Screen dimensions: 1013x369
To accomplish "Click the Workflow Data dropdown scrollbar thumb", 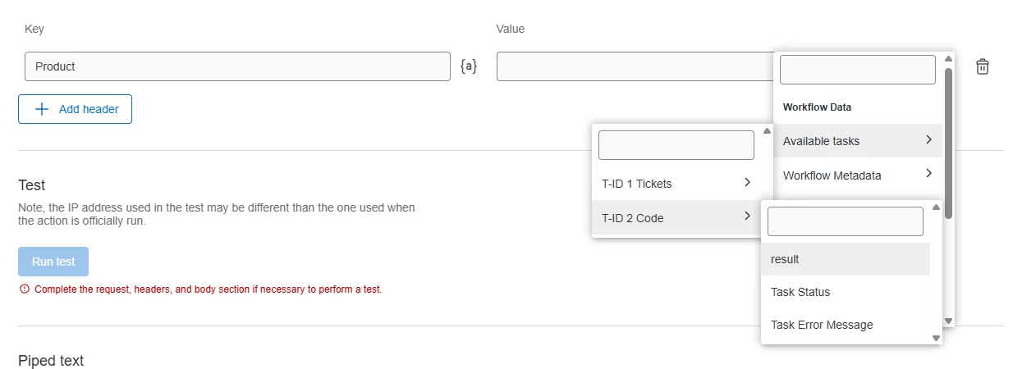I will pyautogui.click(x=948, y=143).
